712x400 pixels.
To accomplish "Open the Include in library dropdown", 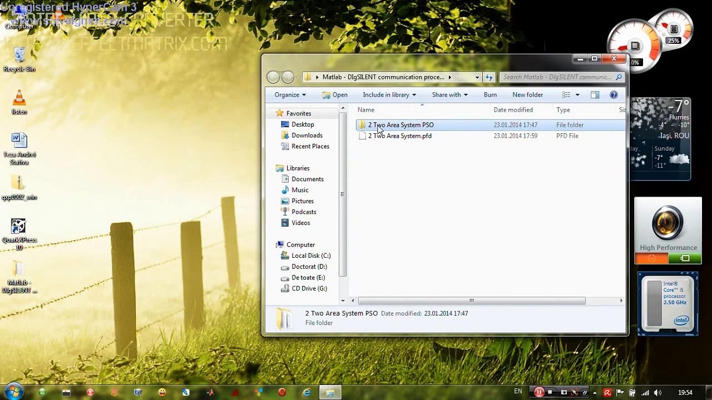I will point(389,94).
